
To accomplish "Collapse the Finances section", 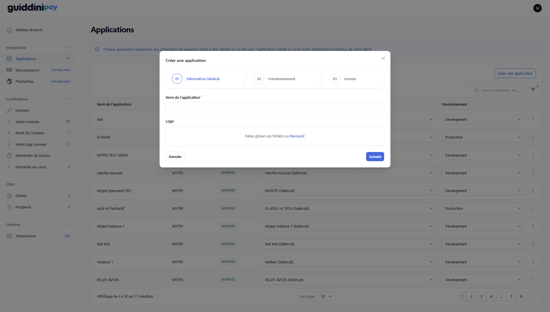I will tap(69, 224).
